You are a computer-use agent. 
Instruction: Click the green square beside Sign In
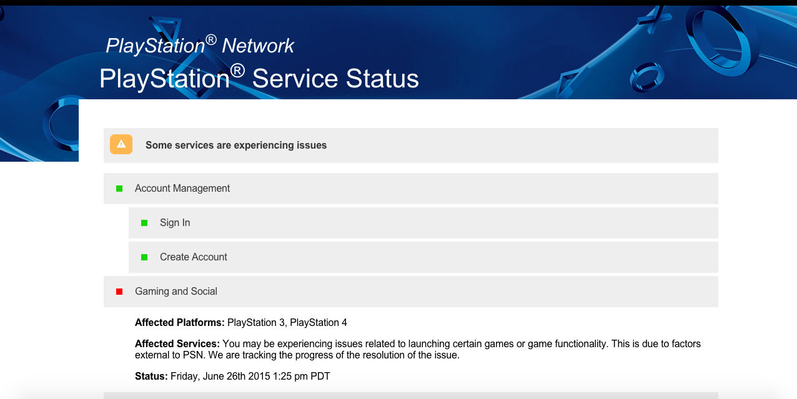[144, 222]
